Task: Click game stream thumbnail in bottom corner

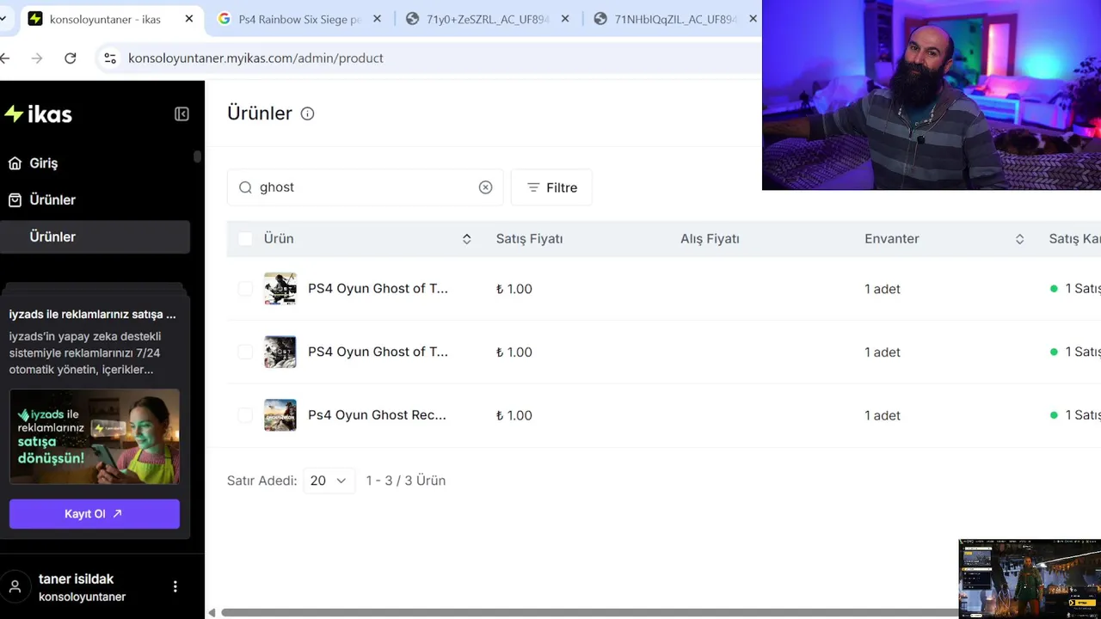Action: click(x=1030, y=579)
